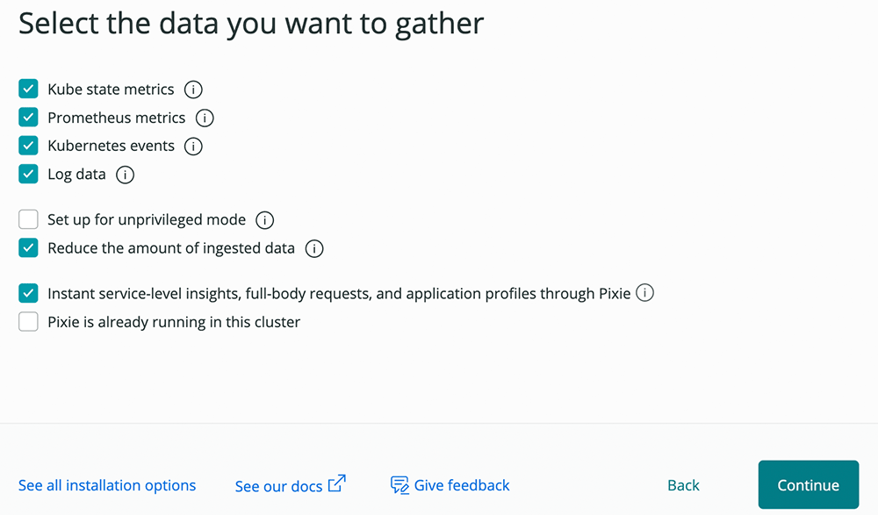Open info icon beside Kube state metrics
The width and height of the screenshot is (878, 515).
[193, 89]
